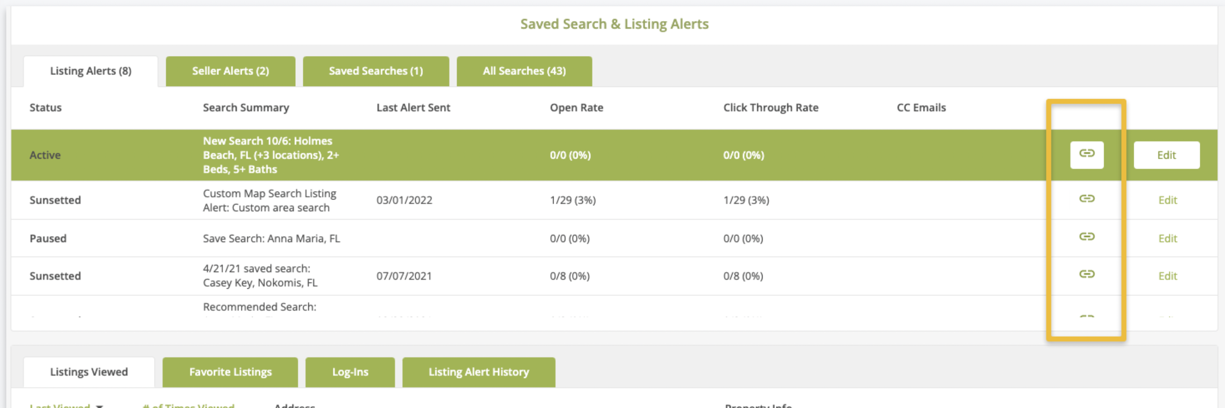This screenshot has height=408, width=1225.
Task: Select the New Search 10/6 Holmes Beach row
Action: coord(270,155)
